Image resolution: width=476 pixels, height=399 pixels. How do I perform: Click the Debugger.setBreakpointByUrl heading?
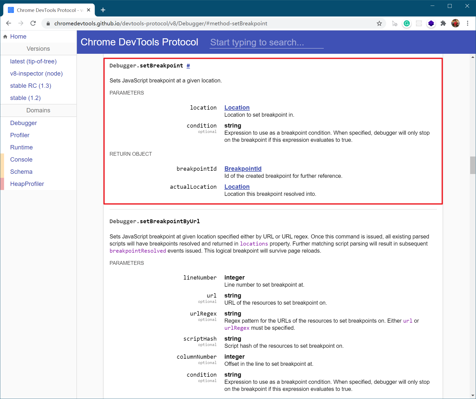coord(155,221)
